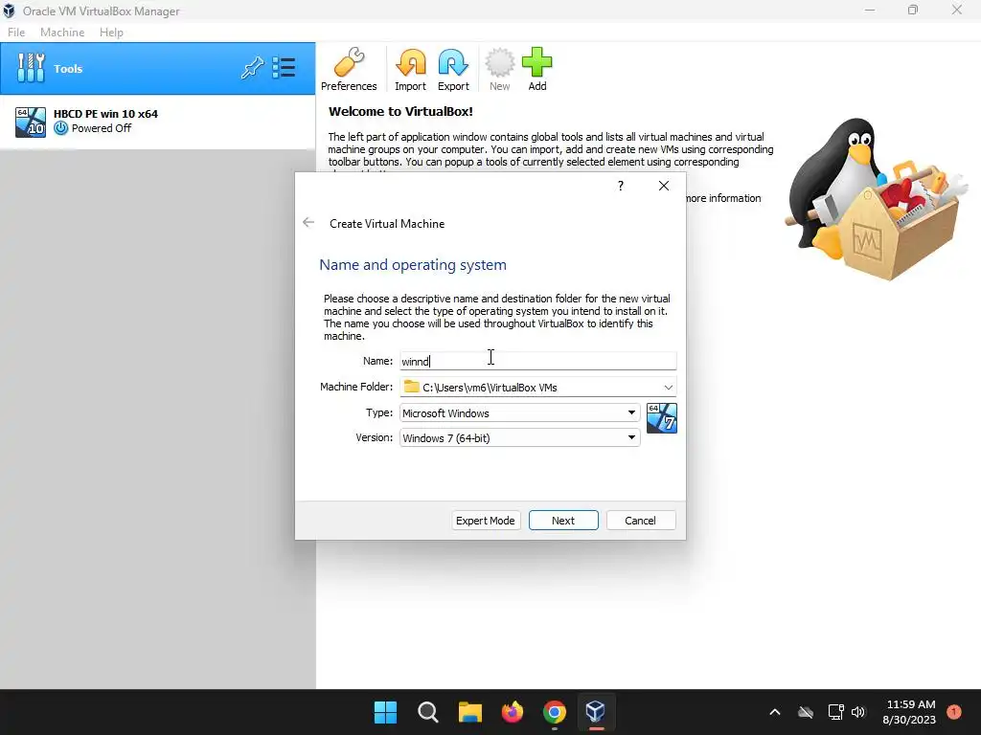
Task: Click the help question mark in the dialog
Action: click(620, 186)
